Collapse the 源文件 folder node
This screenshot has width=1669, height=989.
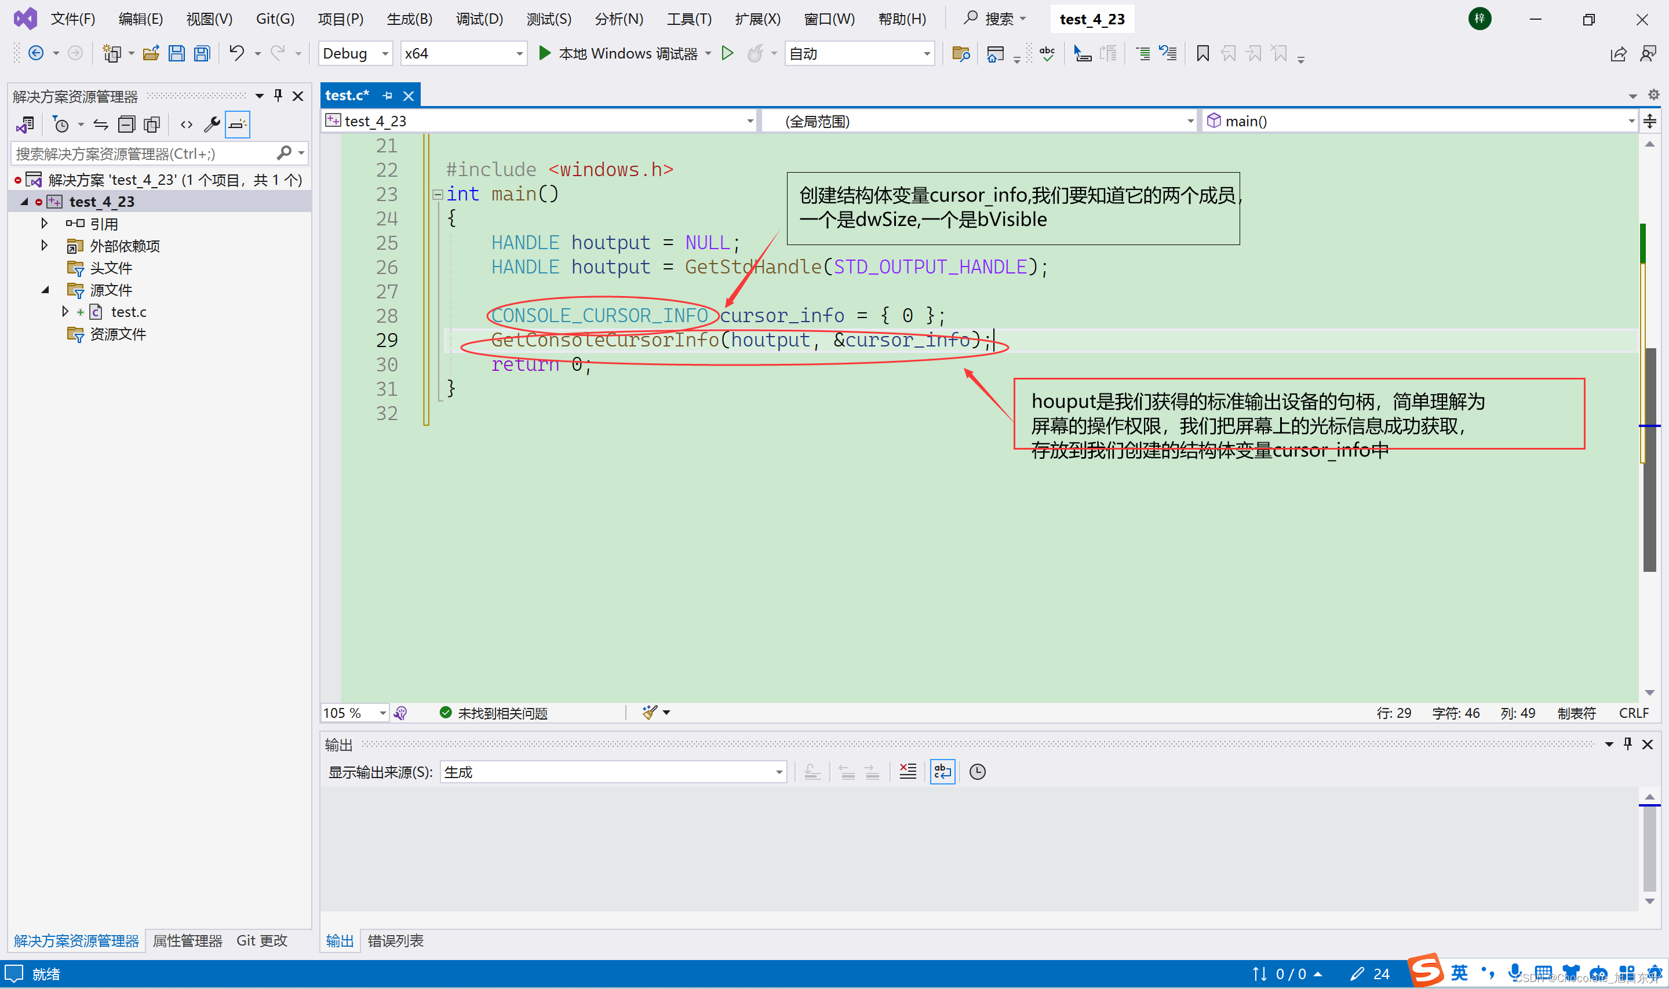pyautogui.click(x=45, y=289)
